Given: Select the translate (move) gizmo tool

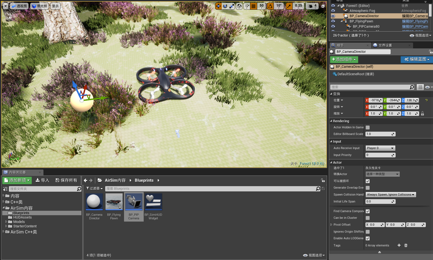Looking at the screenshot, I should 218,6.
